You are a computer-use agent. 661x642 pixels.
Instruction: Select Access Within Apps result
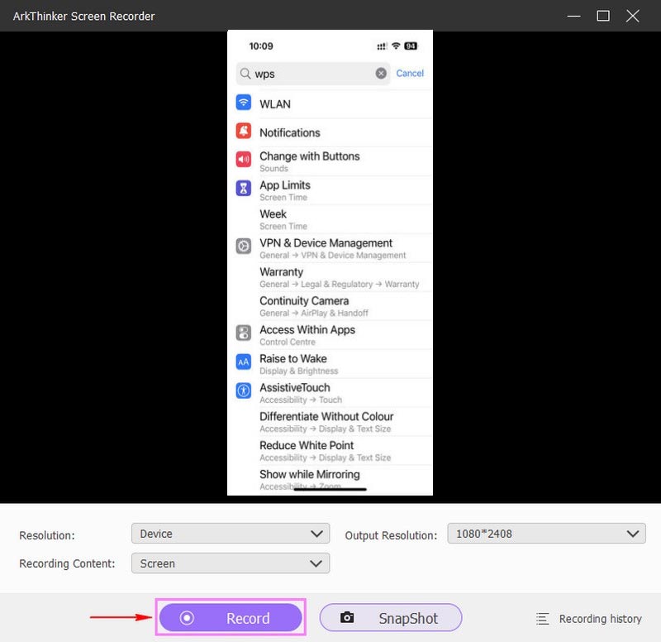pos(330,335)
